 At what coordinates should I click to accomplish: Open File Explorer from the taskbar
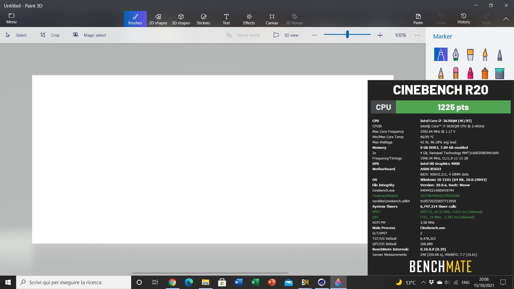tap(205, 282)
